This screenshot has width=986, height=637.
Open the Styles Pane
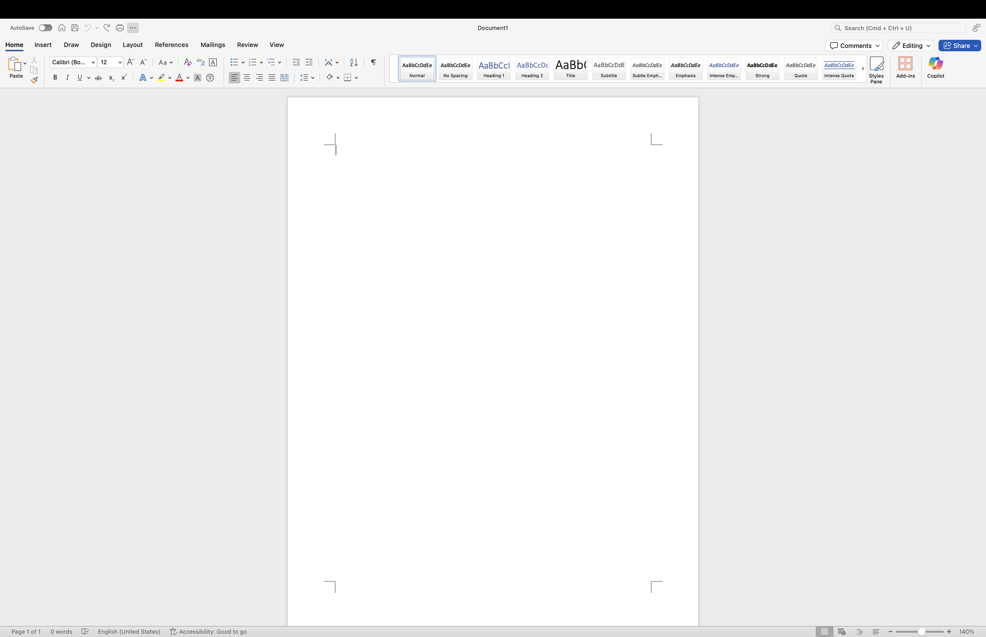tap(876, 69)
